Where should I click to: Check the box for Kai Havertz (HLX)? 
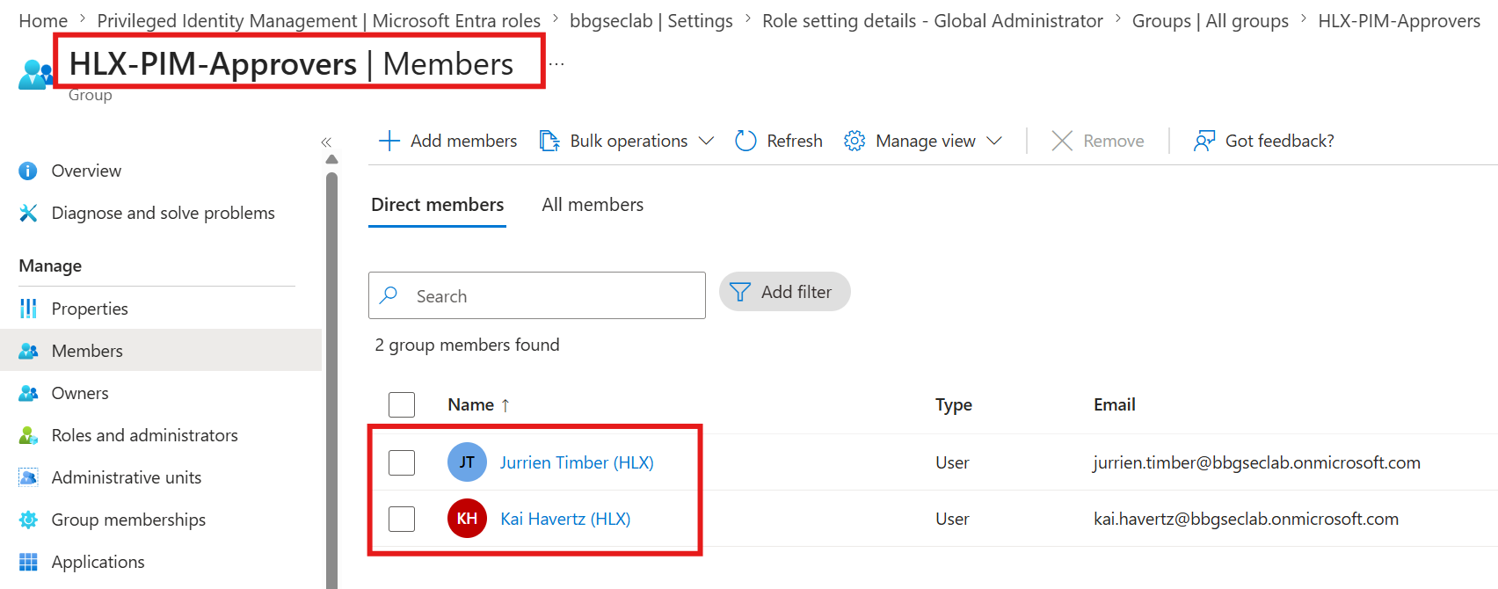click(x=402, y=519)
